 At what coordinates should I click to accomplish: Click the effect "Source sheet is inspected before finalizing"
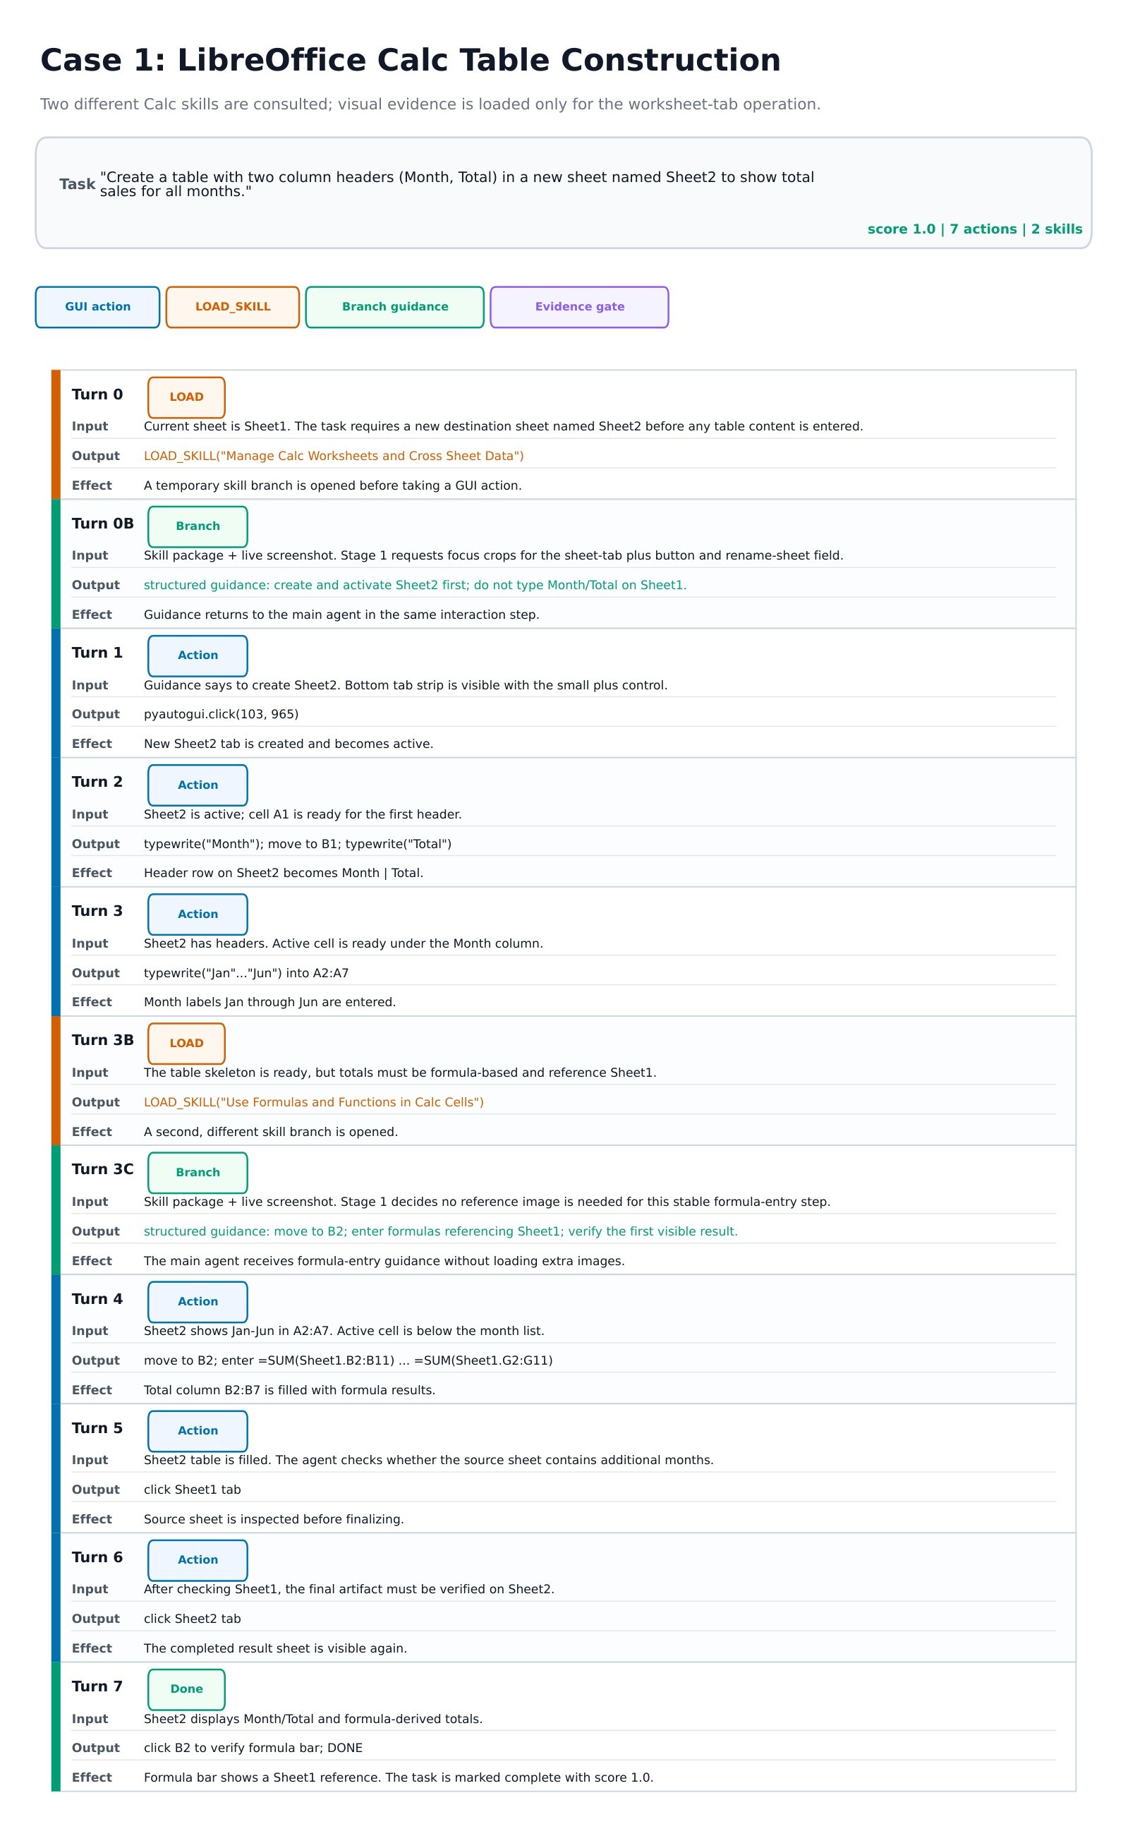(274, 1518)
